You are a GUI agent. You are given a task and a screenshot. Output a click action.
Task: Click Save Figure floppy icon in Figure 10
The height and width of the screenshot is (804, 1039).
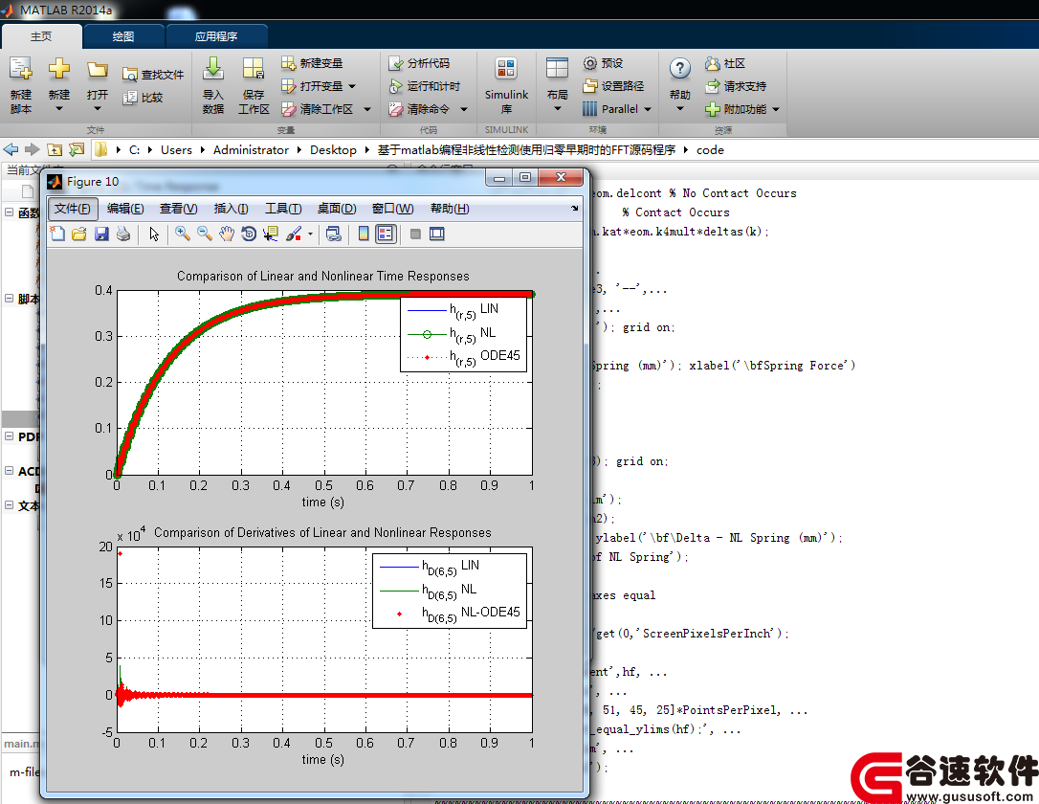click(x=101, y=234)
